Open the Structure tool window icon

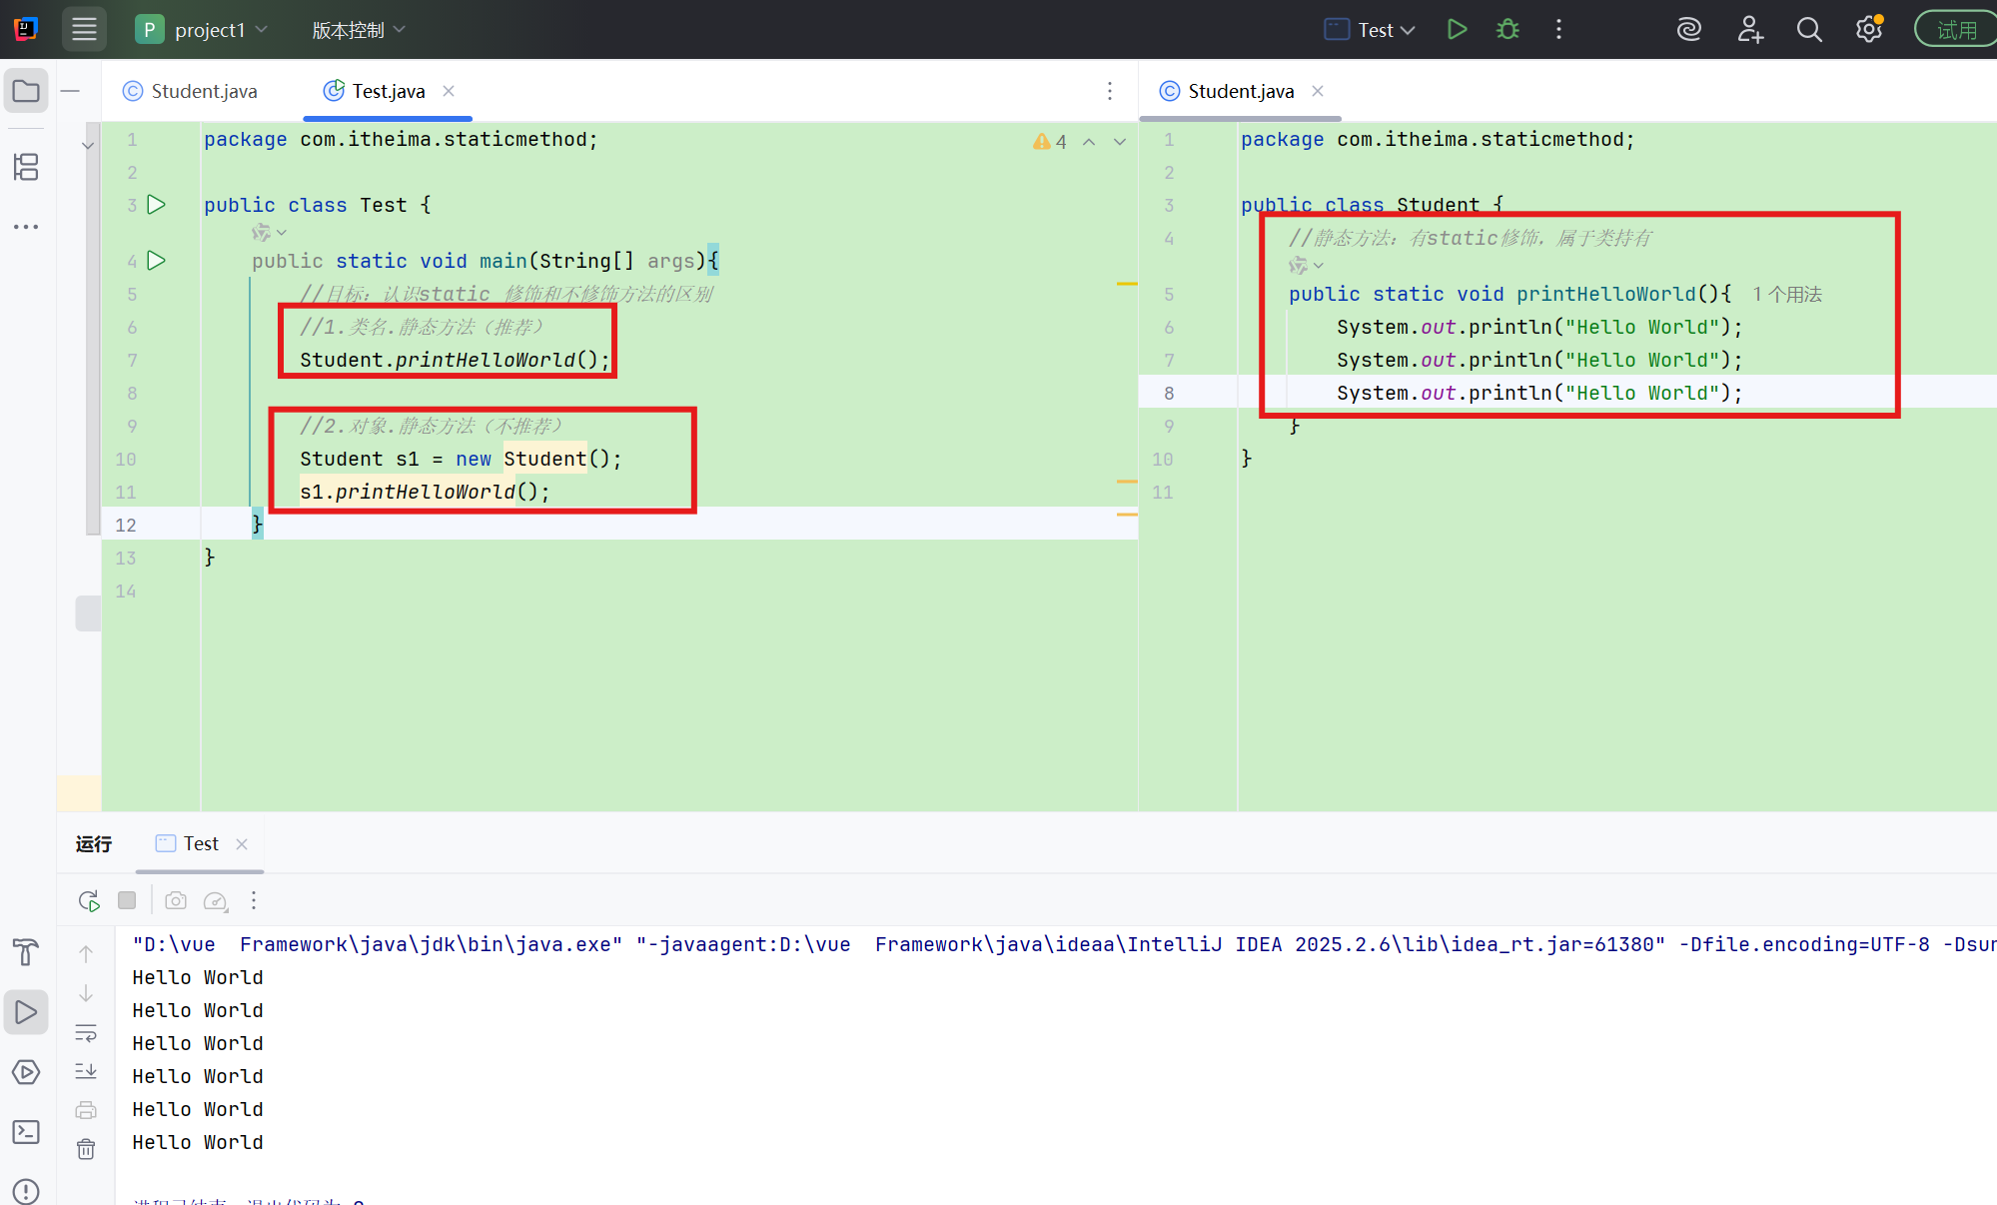(x=26, y=167)
